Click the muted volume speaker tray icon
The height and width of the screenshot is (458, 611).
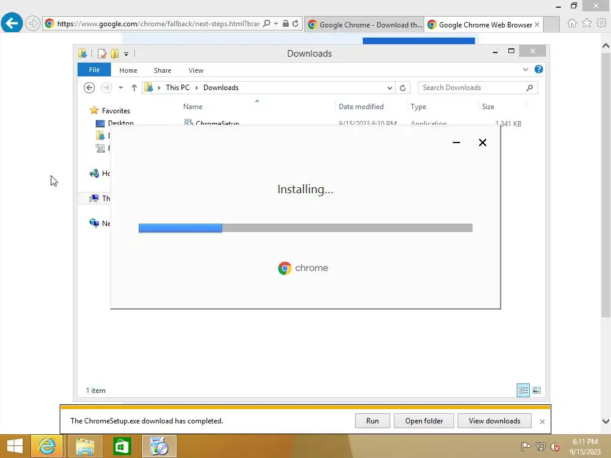(555, 446)
